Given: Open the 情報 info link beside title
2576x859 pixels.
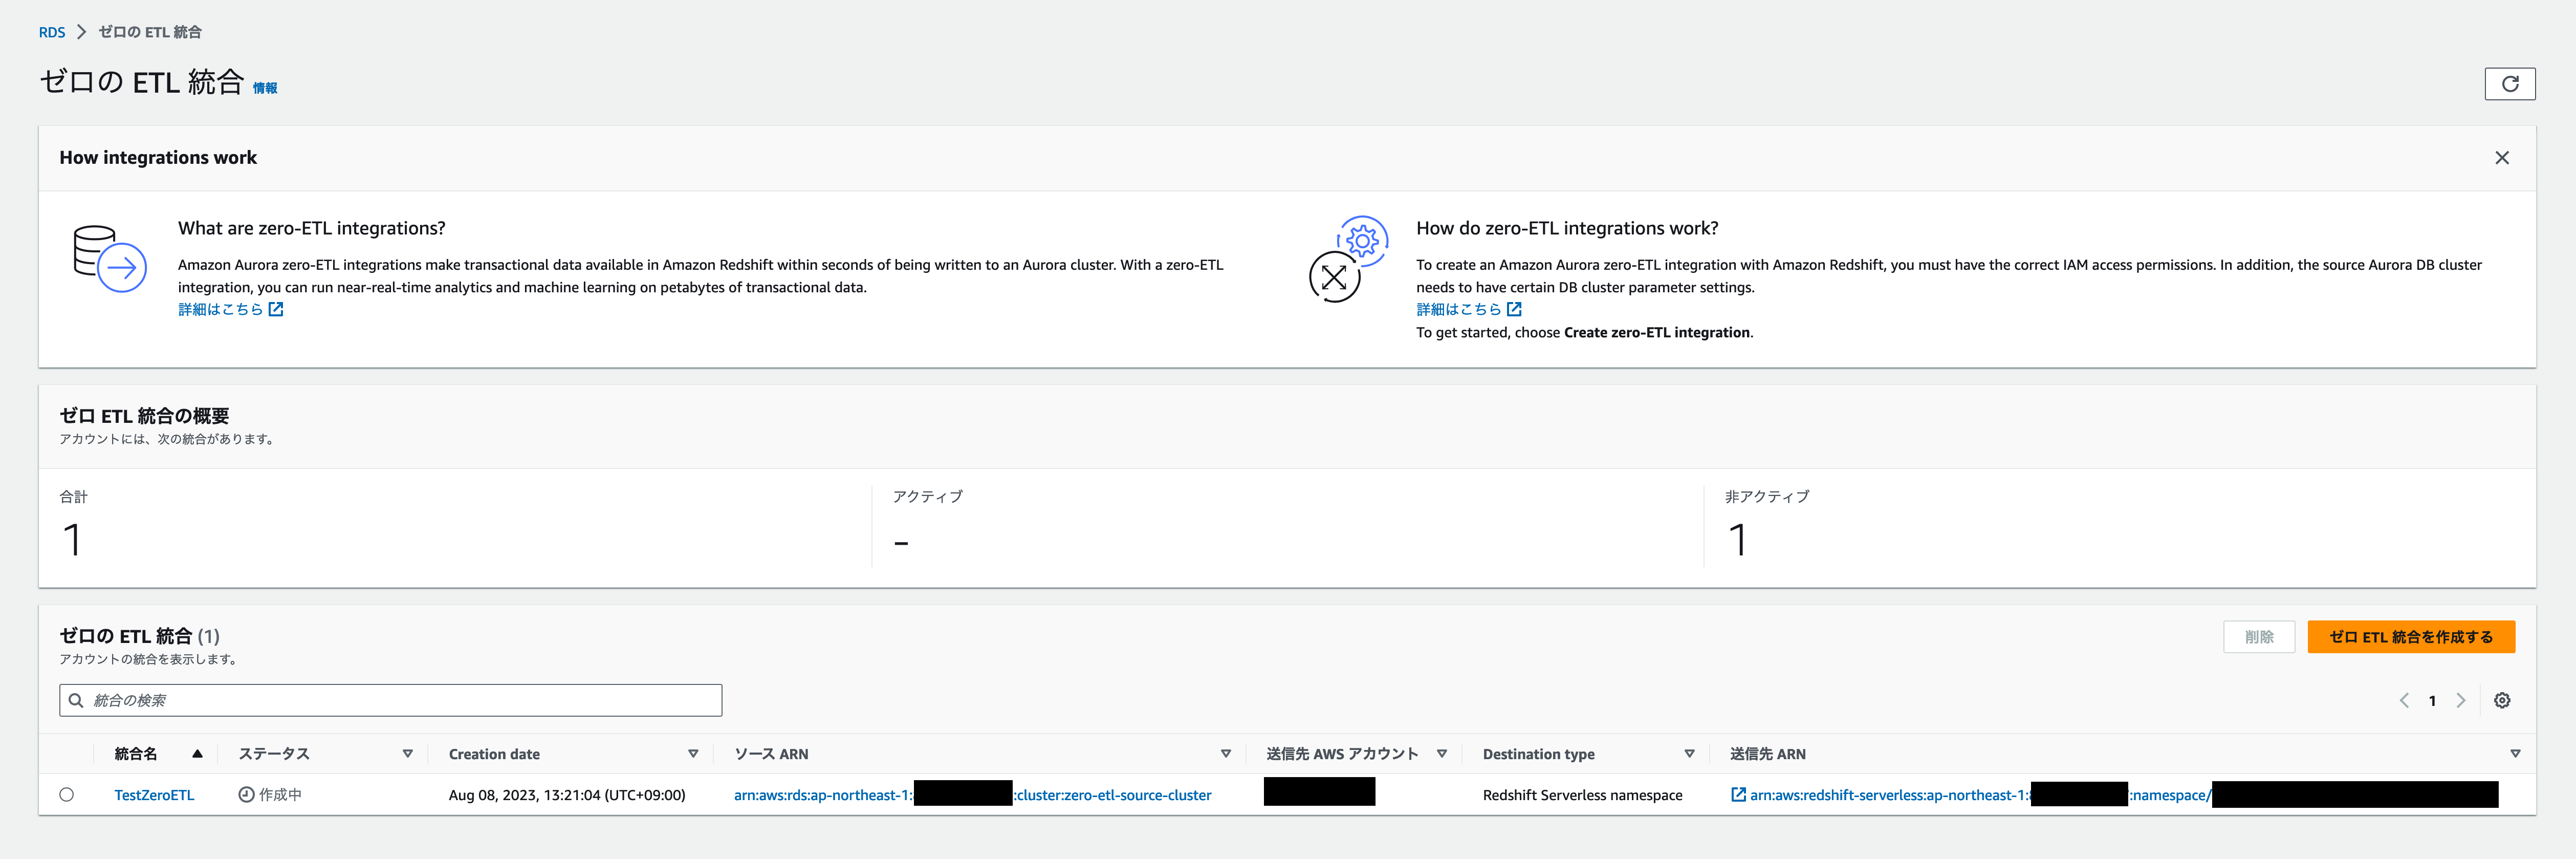Looking at the screenshot, I should tap(265, 88).
